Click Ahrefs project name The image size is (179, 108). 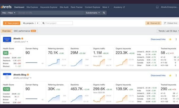(x=17, y=39)
